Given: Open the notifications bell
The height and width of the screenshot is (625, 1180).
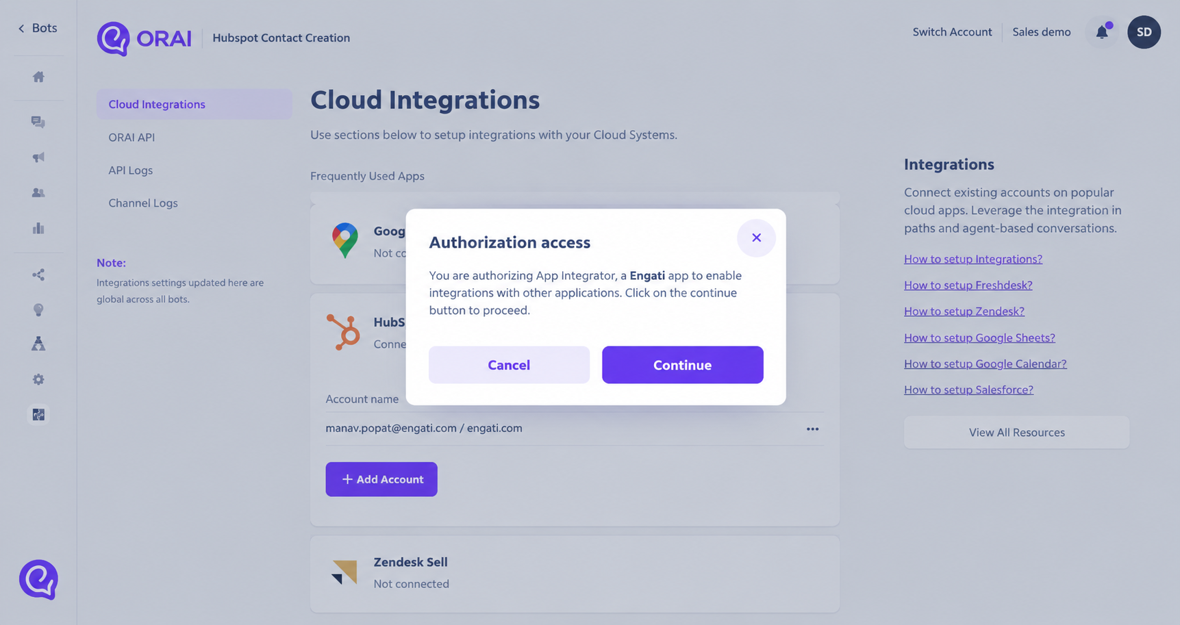Looking at the screenshot, I should [1102, 31].
